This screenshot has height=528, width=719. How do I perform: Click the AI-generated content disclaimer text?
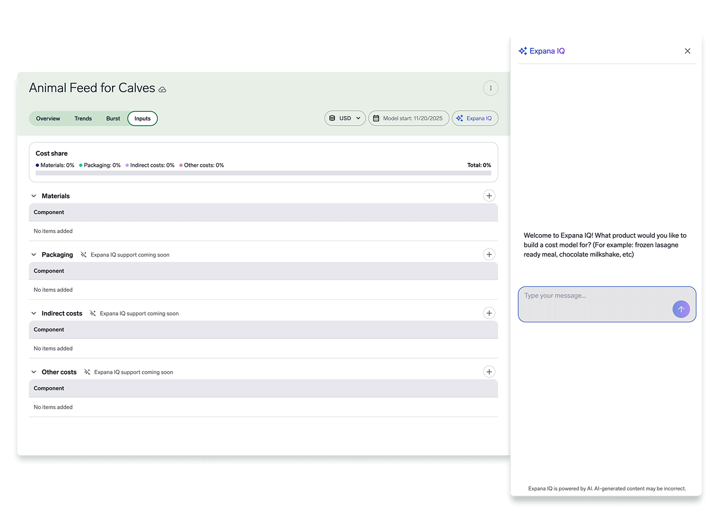pos(607,489)
